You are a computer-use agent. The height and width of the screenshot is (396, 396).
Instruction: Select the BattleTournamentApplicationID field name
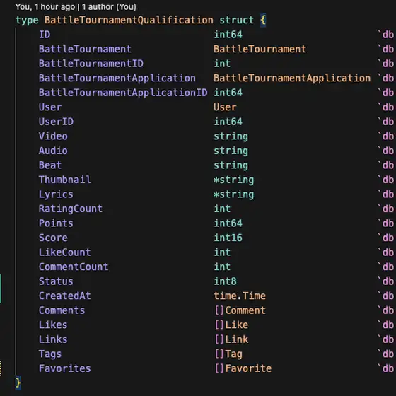click(x=123, y=93)
